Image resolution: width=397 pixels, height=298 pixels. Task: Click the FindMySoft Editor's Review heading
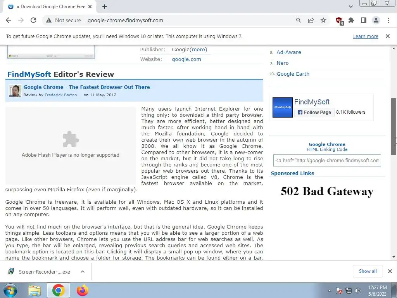(61, 74)
